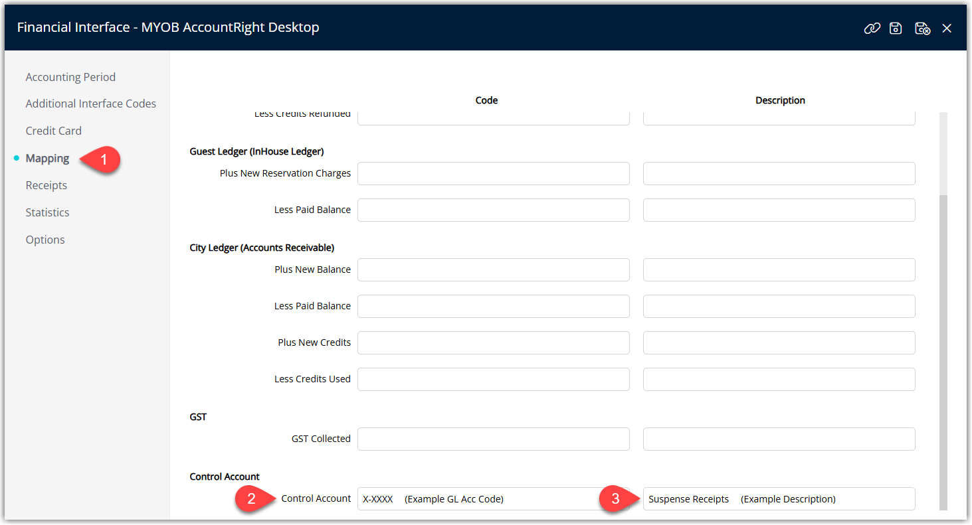
Task: Click Control Account Description field
Action: pyautogui.click(x=779, y=498)
